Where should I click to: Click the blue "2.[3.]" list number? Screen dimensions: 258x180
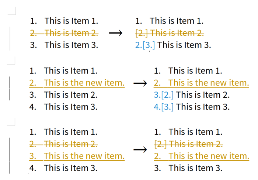[145, 45]
